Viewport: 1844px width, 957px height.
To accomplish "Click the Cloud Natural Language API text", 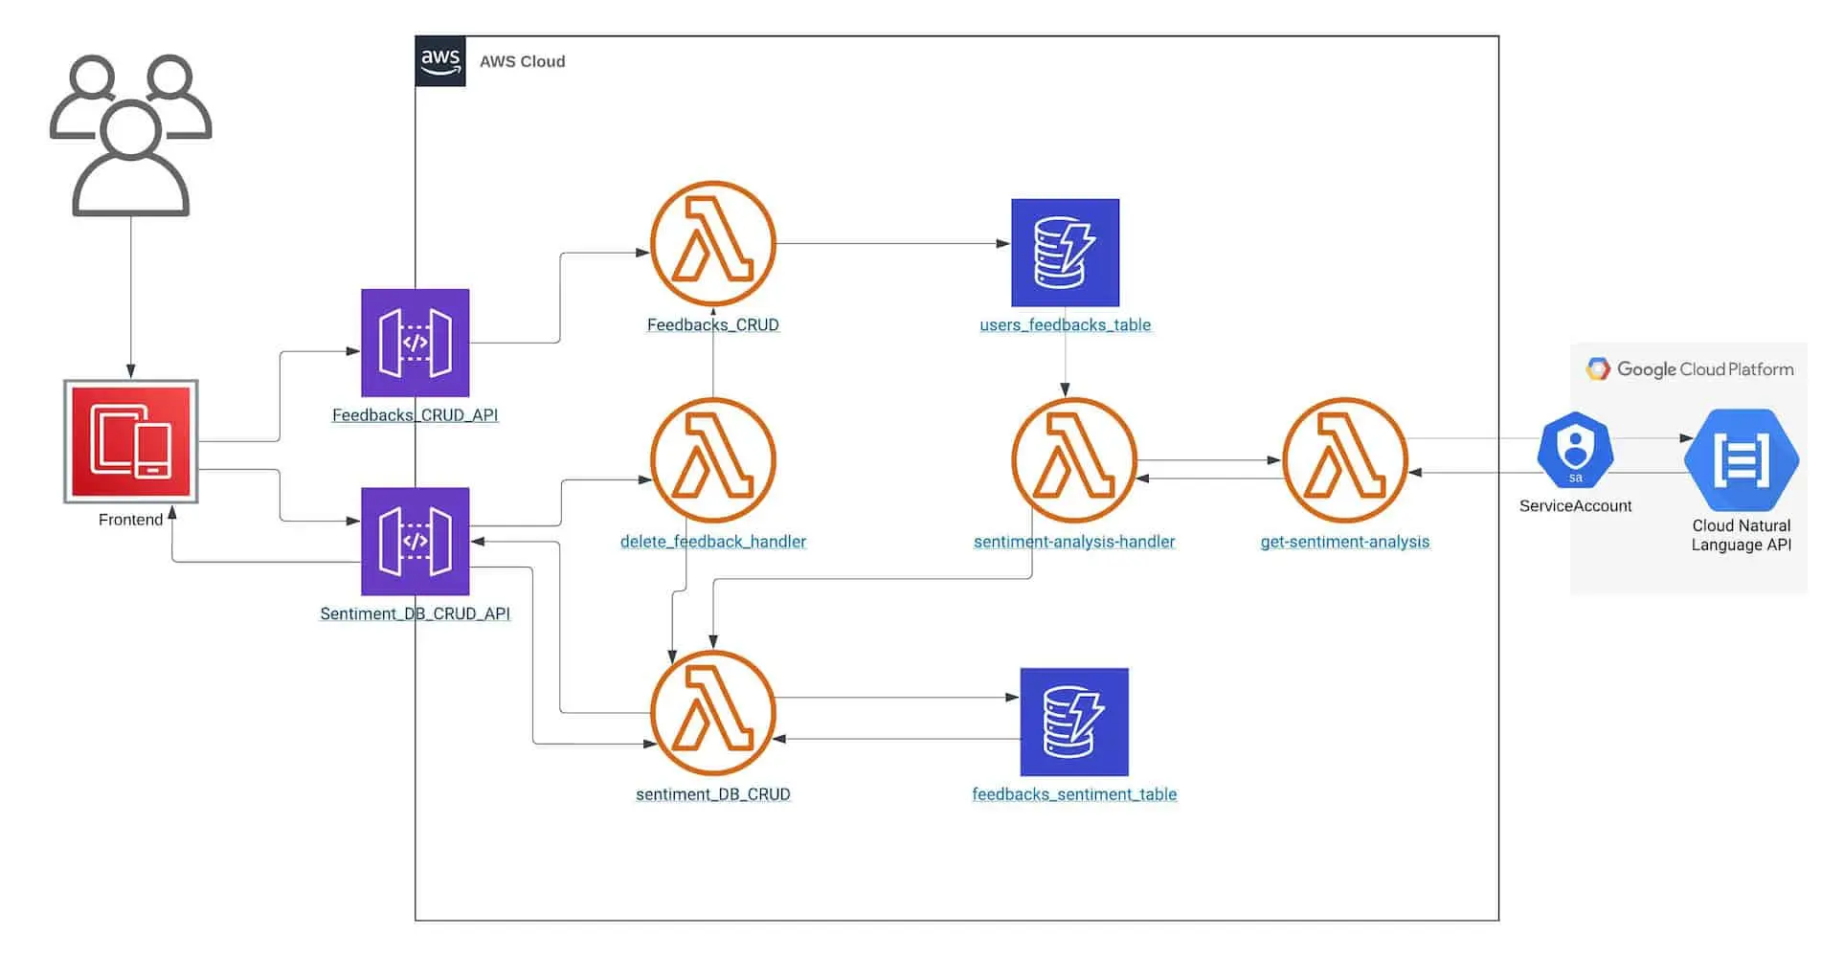I will (1741, 535).
